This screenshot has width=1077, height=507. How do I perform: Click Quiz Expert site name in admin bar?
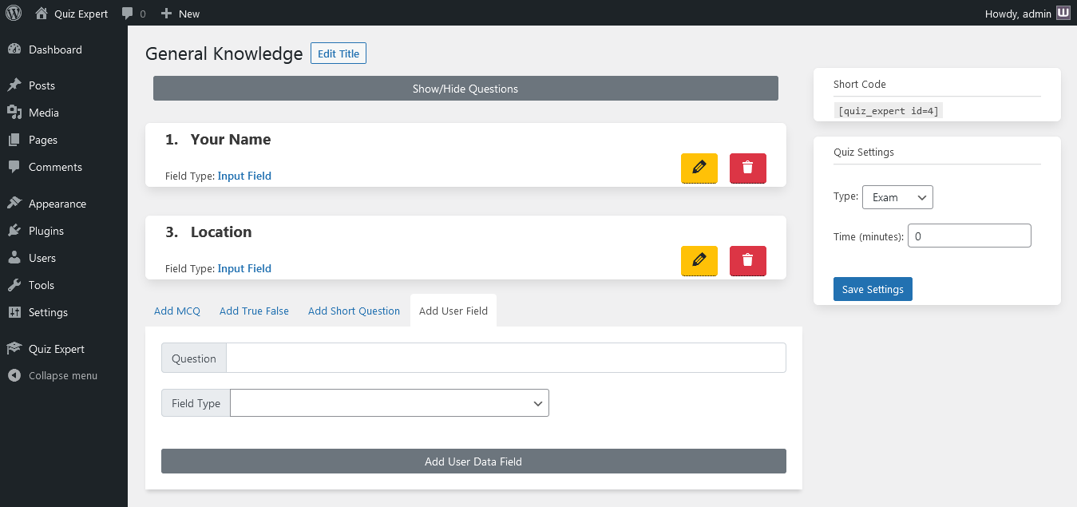81,14
